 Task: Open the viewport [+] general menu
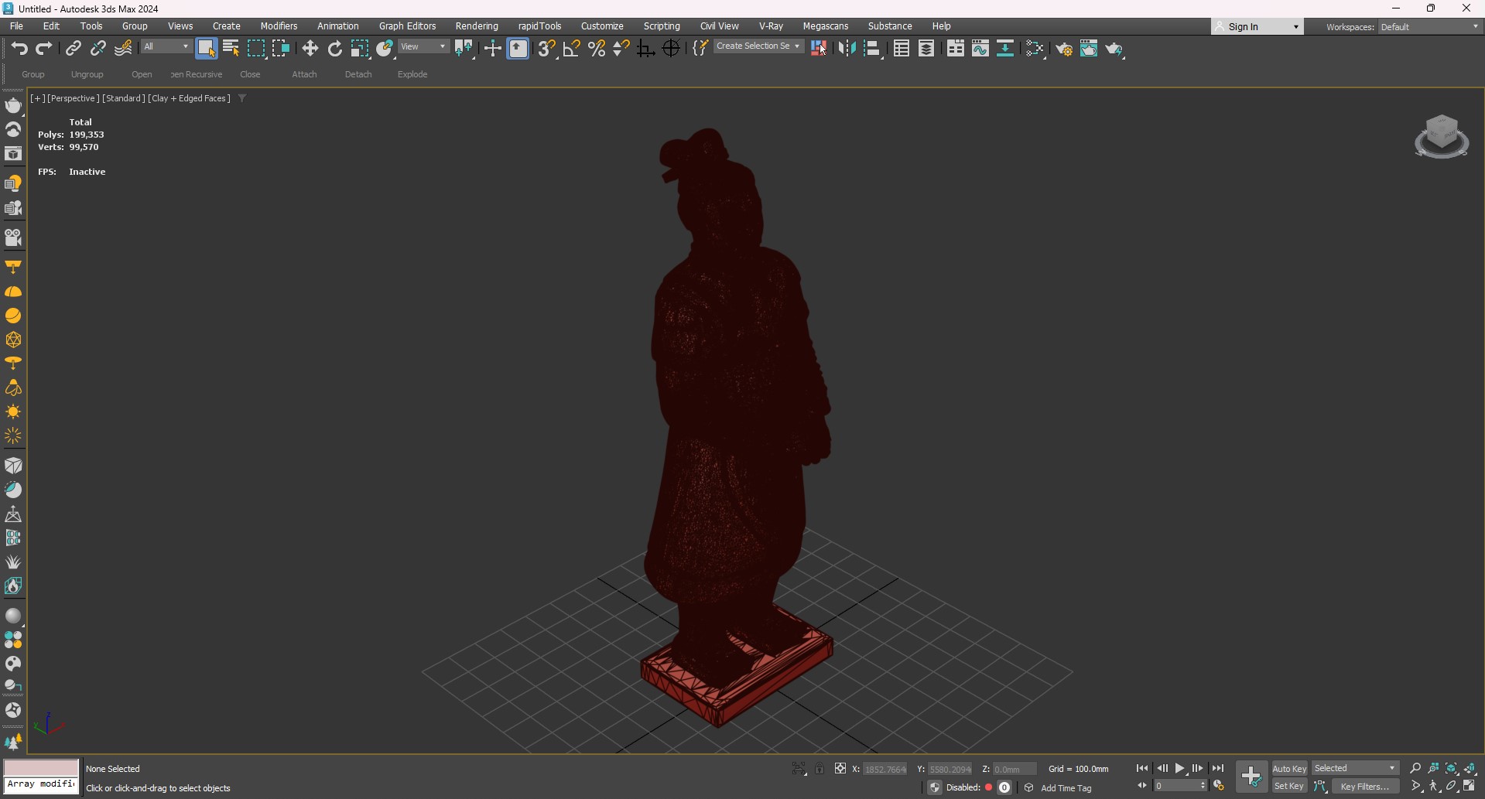pos(37,98)
